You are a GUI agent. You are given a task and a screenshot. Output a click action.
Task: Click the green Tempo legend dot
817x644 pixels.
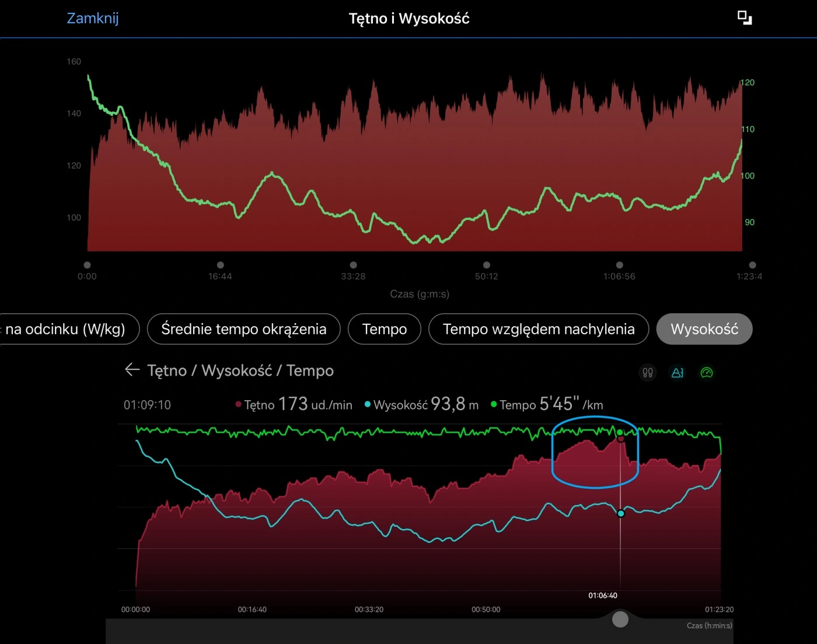click(494, 404)
